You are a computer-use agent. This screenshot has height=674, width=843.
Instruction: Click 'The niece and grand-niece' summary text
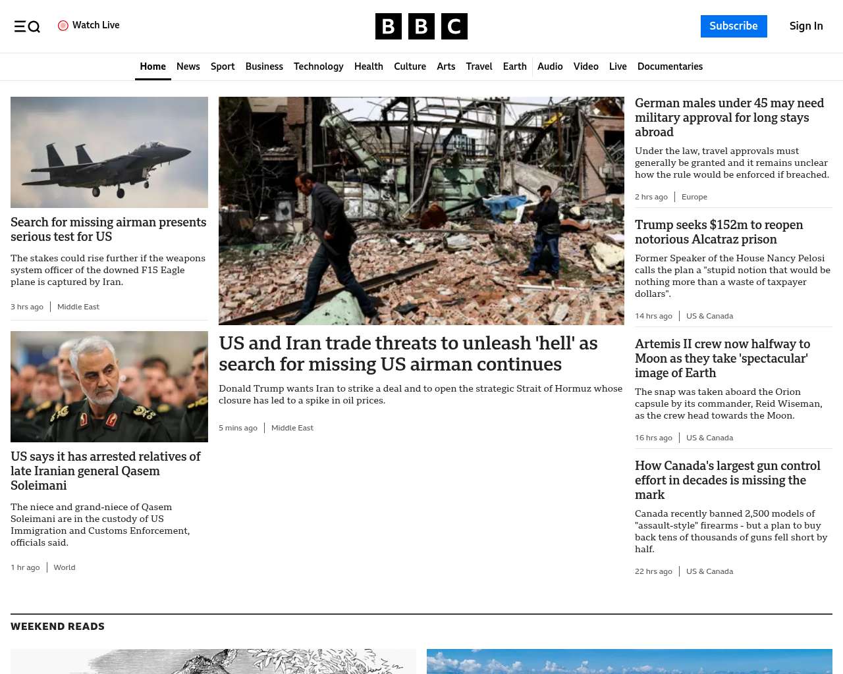pyautogui.click(x=100, y=525)
